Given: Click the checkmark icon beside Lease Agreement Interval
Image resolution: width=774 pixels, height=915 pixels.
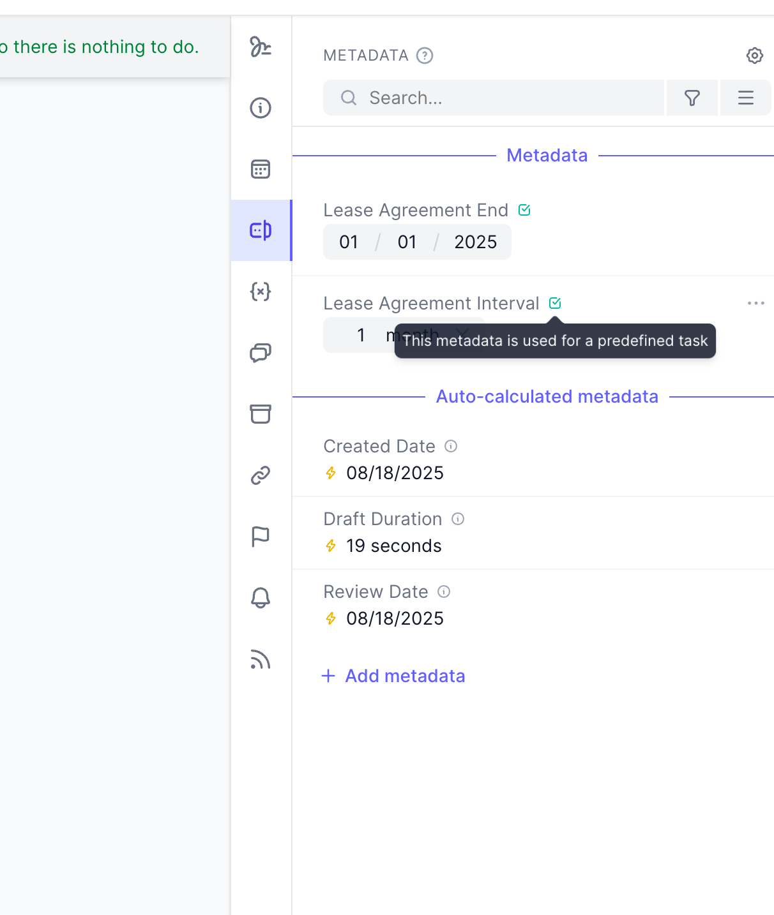Looking at the screenshot, I should click(x=555, y=303).
